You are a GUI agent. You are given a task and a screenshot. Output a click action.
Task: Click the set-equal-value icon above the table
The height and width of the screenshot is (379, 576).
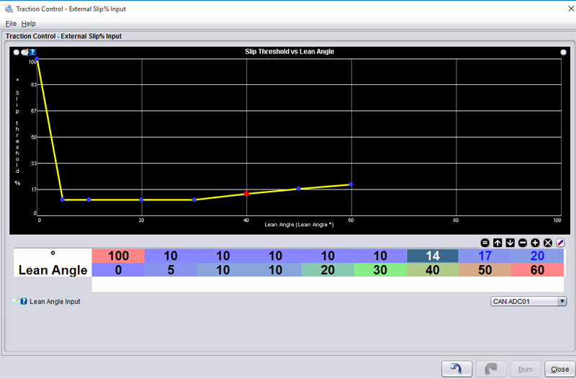pos(485,243)
